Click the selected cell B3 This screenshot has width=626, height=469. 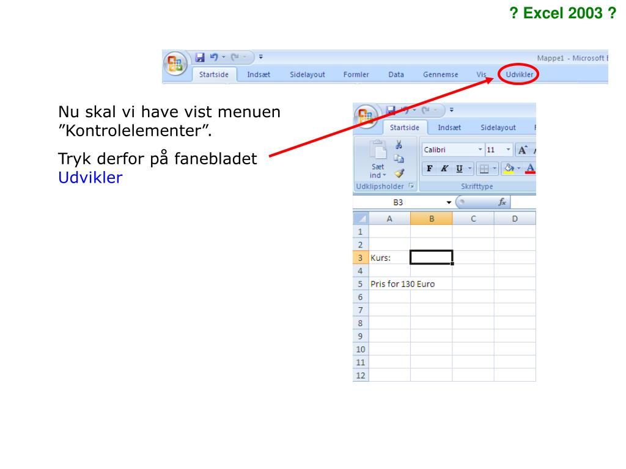432,257
